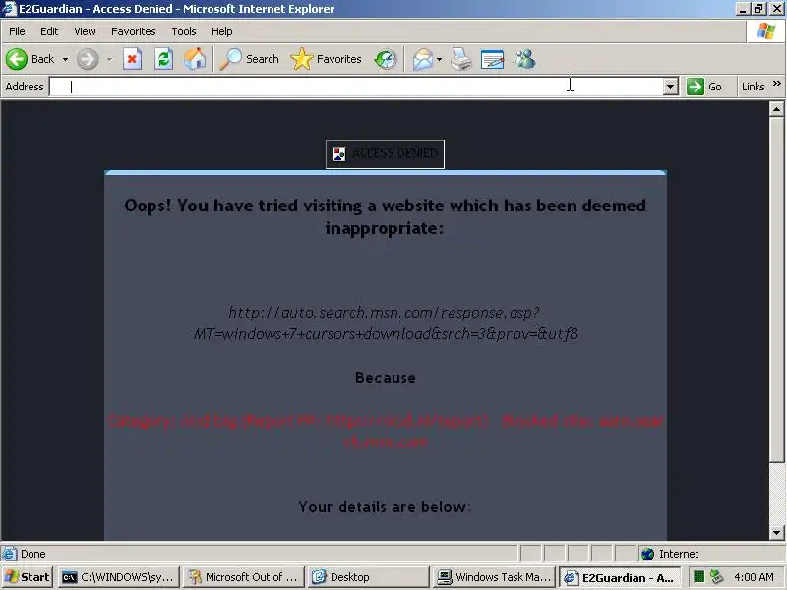Screen dimensions: 787x590
Task: Click the 'Because' heading text
Action: click(x=386, y=378)
